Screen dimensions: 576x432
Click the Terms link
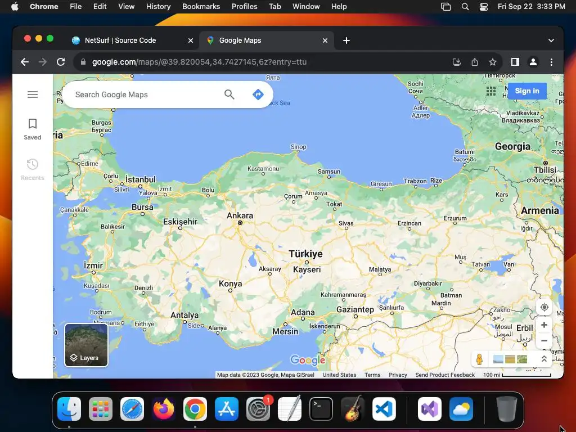[372, 375]
